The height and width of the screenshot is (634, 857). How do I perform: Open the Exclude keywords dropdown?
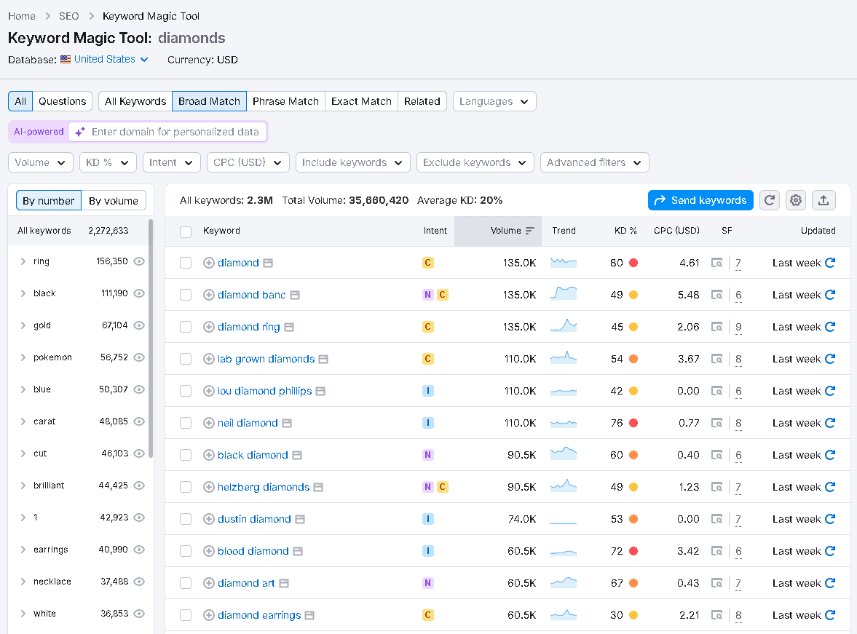475,162
